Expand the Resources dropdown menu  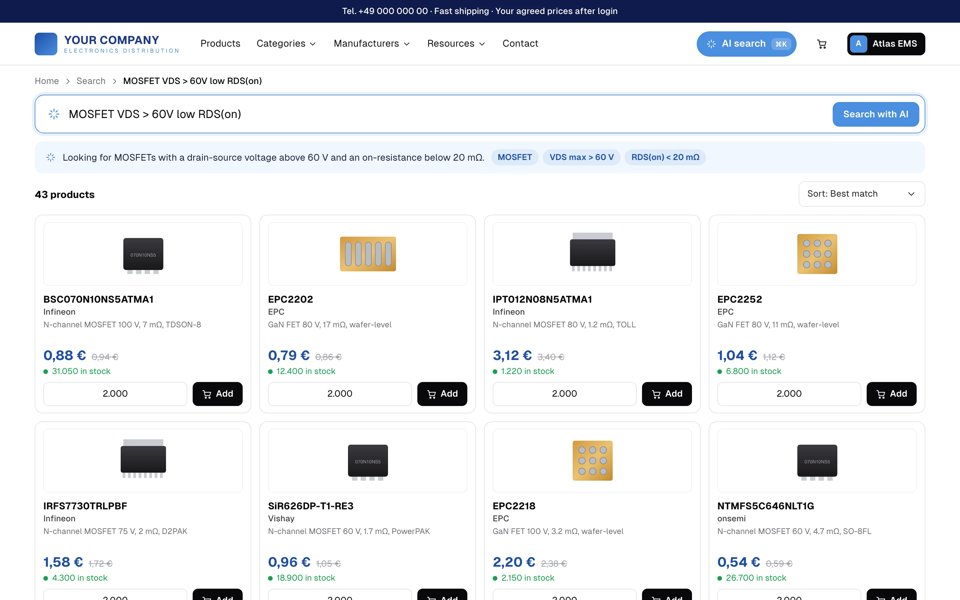coord(456,44)
